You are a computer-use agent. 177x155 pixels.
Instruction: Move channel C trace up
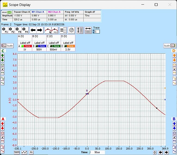click(2, 56)
